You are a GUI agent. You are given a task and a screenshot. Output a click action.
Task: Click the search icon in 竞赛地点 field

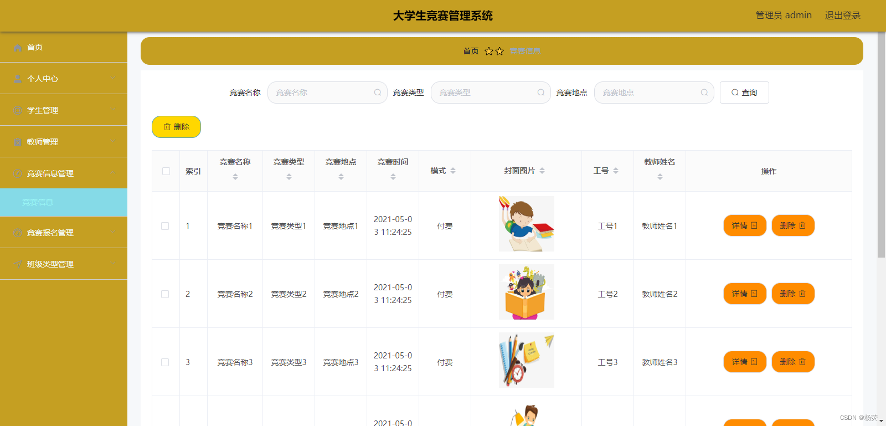point(704,93)
